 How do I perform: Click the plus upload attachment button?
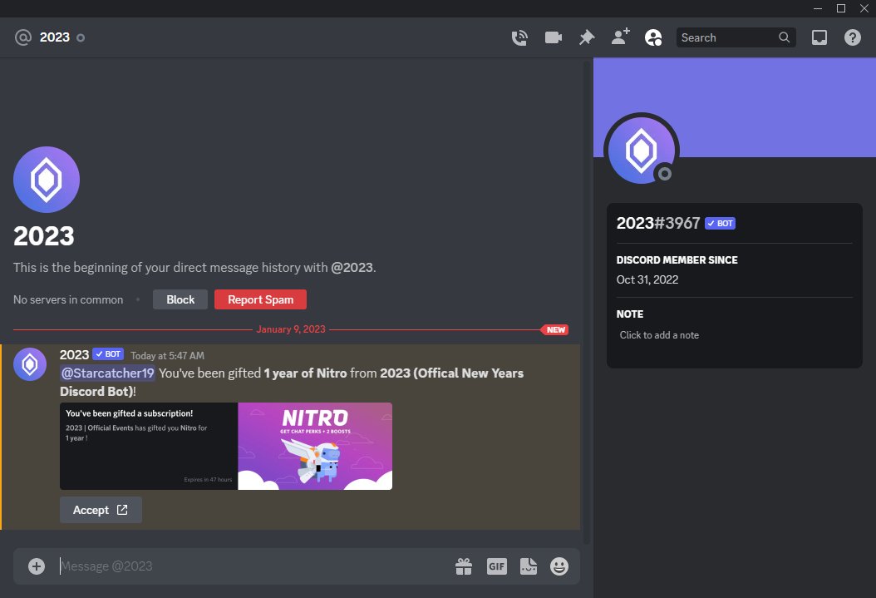[x=37, y=566]
